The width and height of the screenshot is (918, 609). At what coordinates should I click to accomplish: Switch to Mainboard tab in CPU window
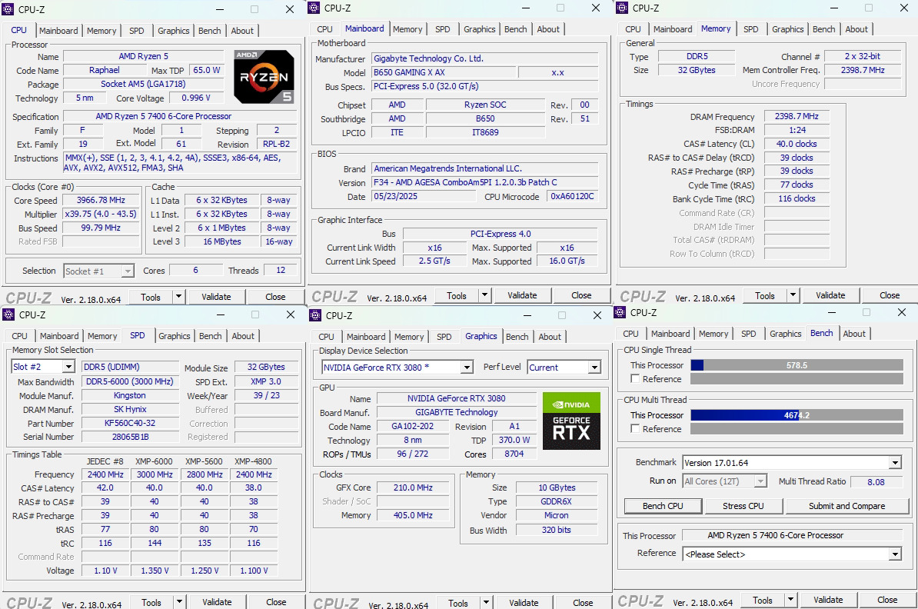pos(58,31)
